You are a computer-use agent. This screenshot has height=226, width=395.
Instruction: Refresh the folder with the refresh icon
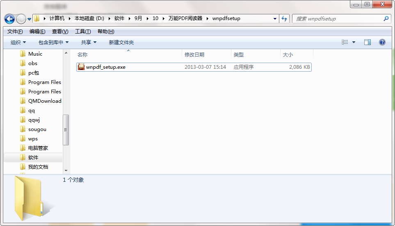(x=284, y=18)
